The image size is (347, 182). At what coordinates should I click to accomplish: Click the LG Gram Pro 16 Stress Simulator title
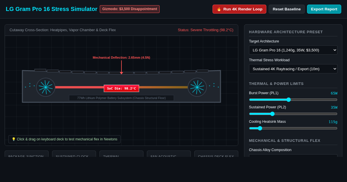point(51,9)
